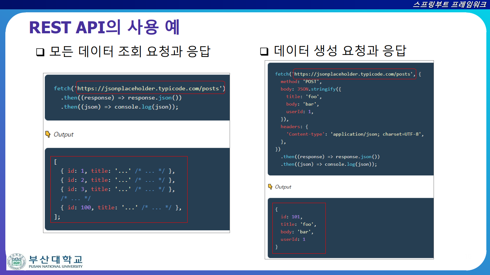Select the output row with id: 2
This screenshot has width=490, height=275.
(x=117, y=180)
